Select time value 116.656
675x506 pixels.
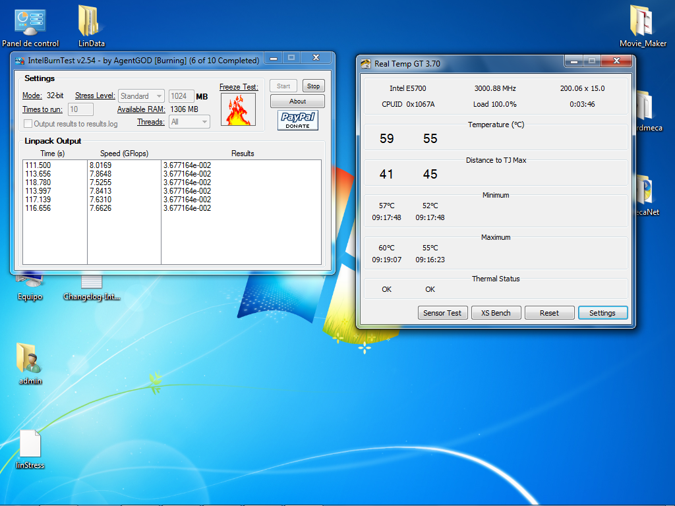(38, 208)
